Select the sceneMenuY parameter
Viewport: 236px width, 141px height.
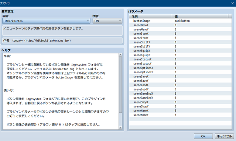pos(141,29)
